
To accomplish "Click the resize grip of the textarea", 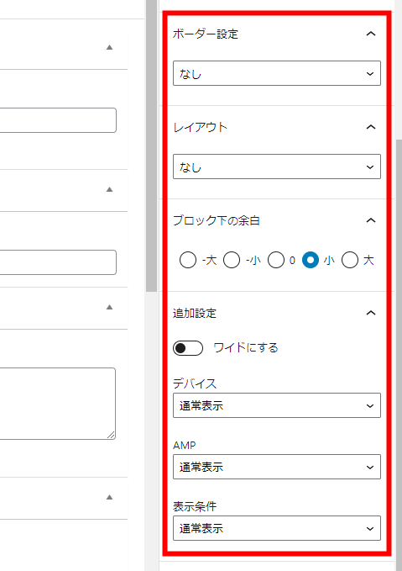I will tap(112, 435).
